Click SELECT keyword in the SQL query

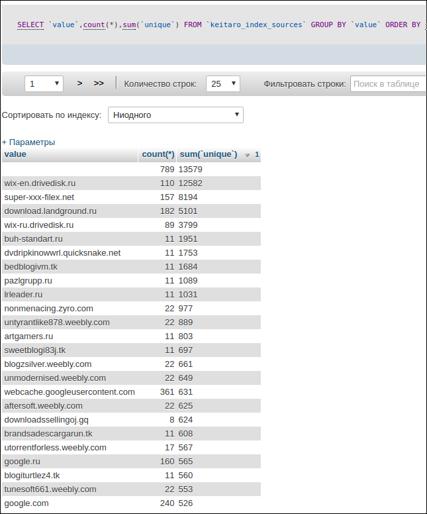[30, 25]
